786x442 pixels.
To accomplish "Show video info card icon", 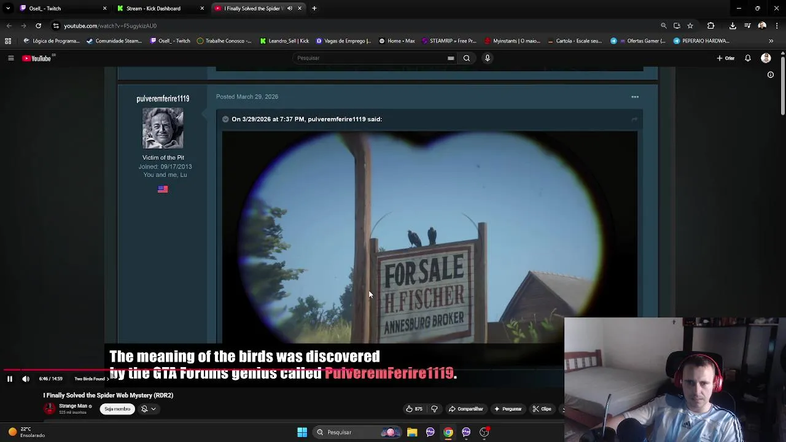I will click(771, 75).
